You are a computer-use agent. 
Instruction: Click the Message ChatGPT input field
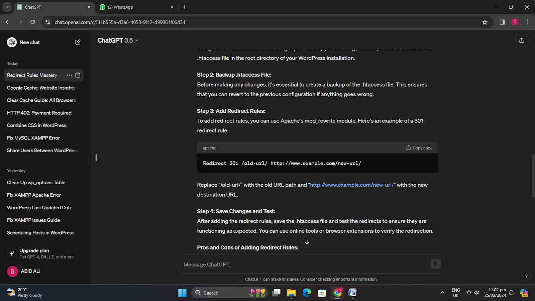coord(304,265)
